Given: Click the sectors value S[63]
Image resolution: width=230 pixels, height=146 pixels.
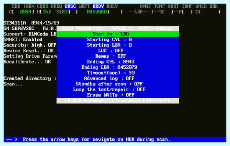Looking at the screenshot, I should [x=63, y=12].
